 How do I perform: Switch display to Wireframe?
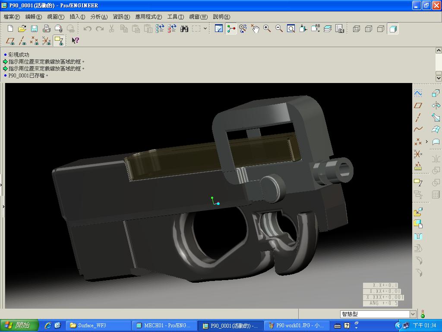pyautogui.click(x=356, y=29)
